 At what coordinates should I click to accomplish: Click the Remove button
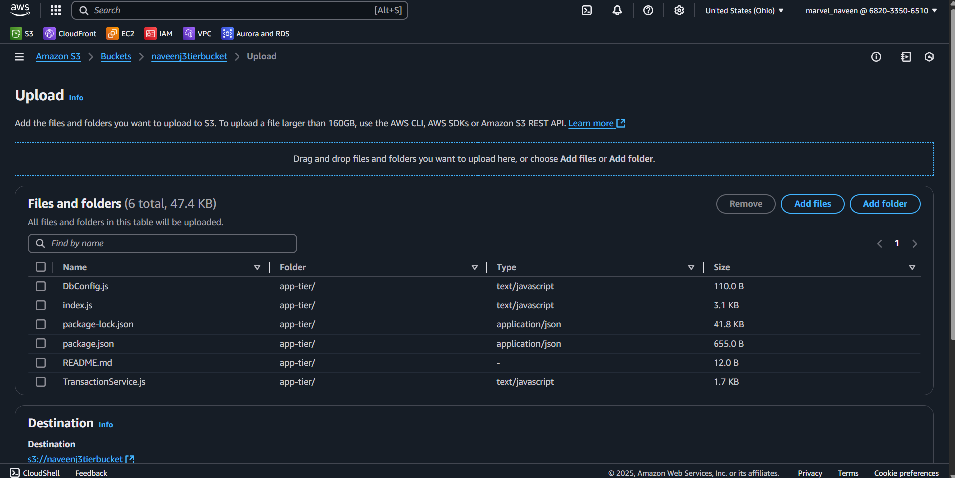(x=746, y=204)
